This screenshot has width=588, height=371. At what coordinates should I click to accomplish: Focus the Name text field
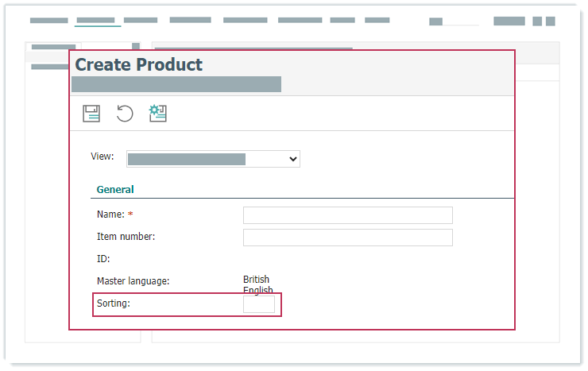347,215
